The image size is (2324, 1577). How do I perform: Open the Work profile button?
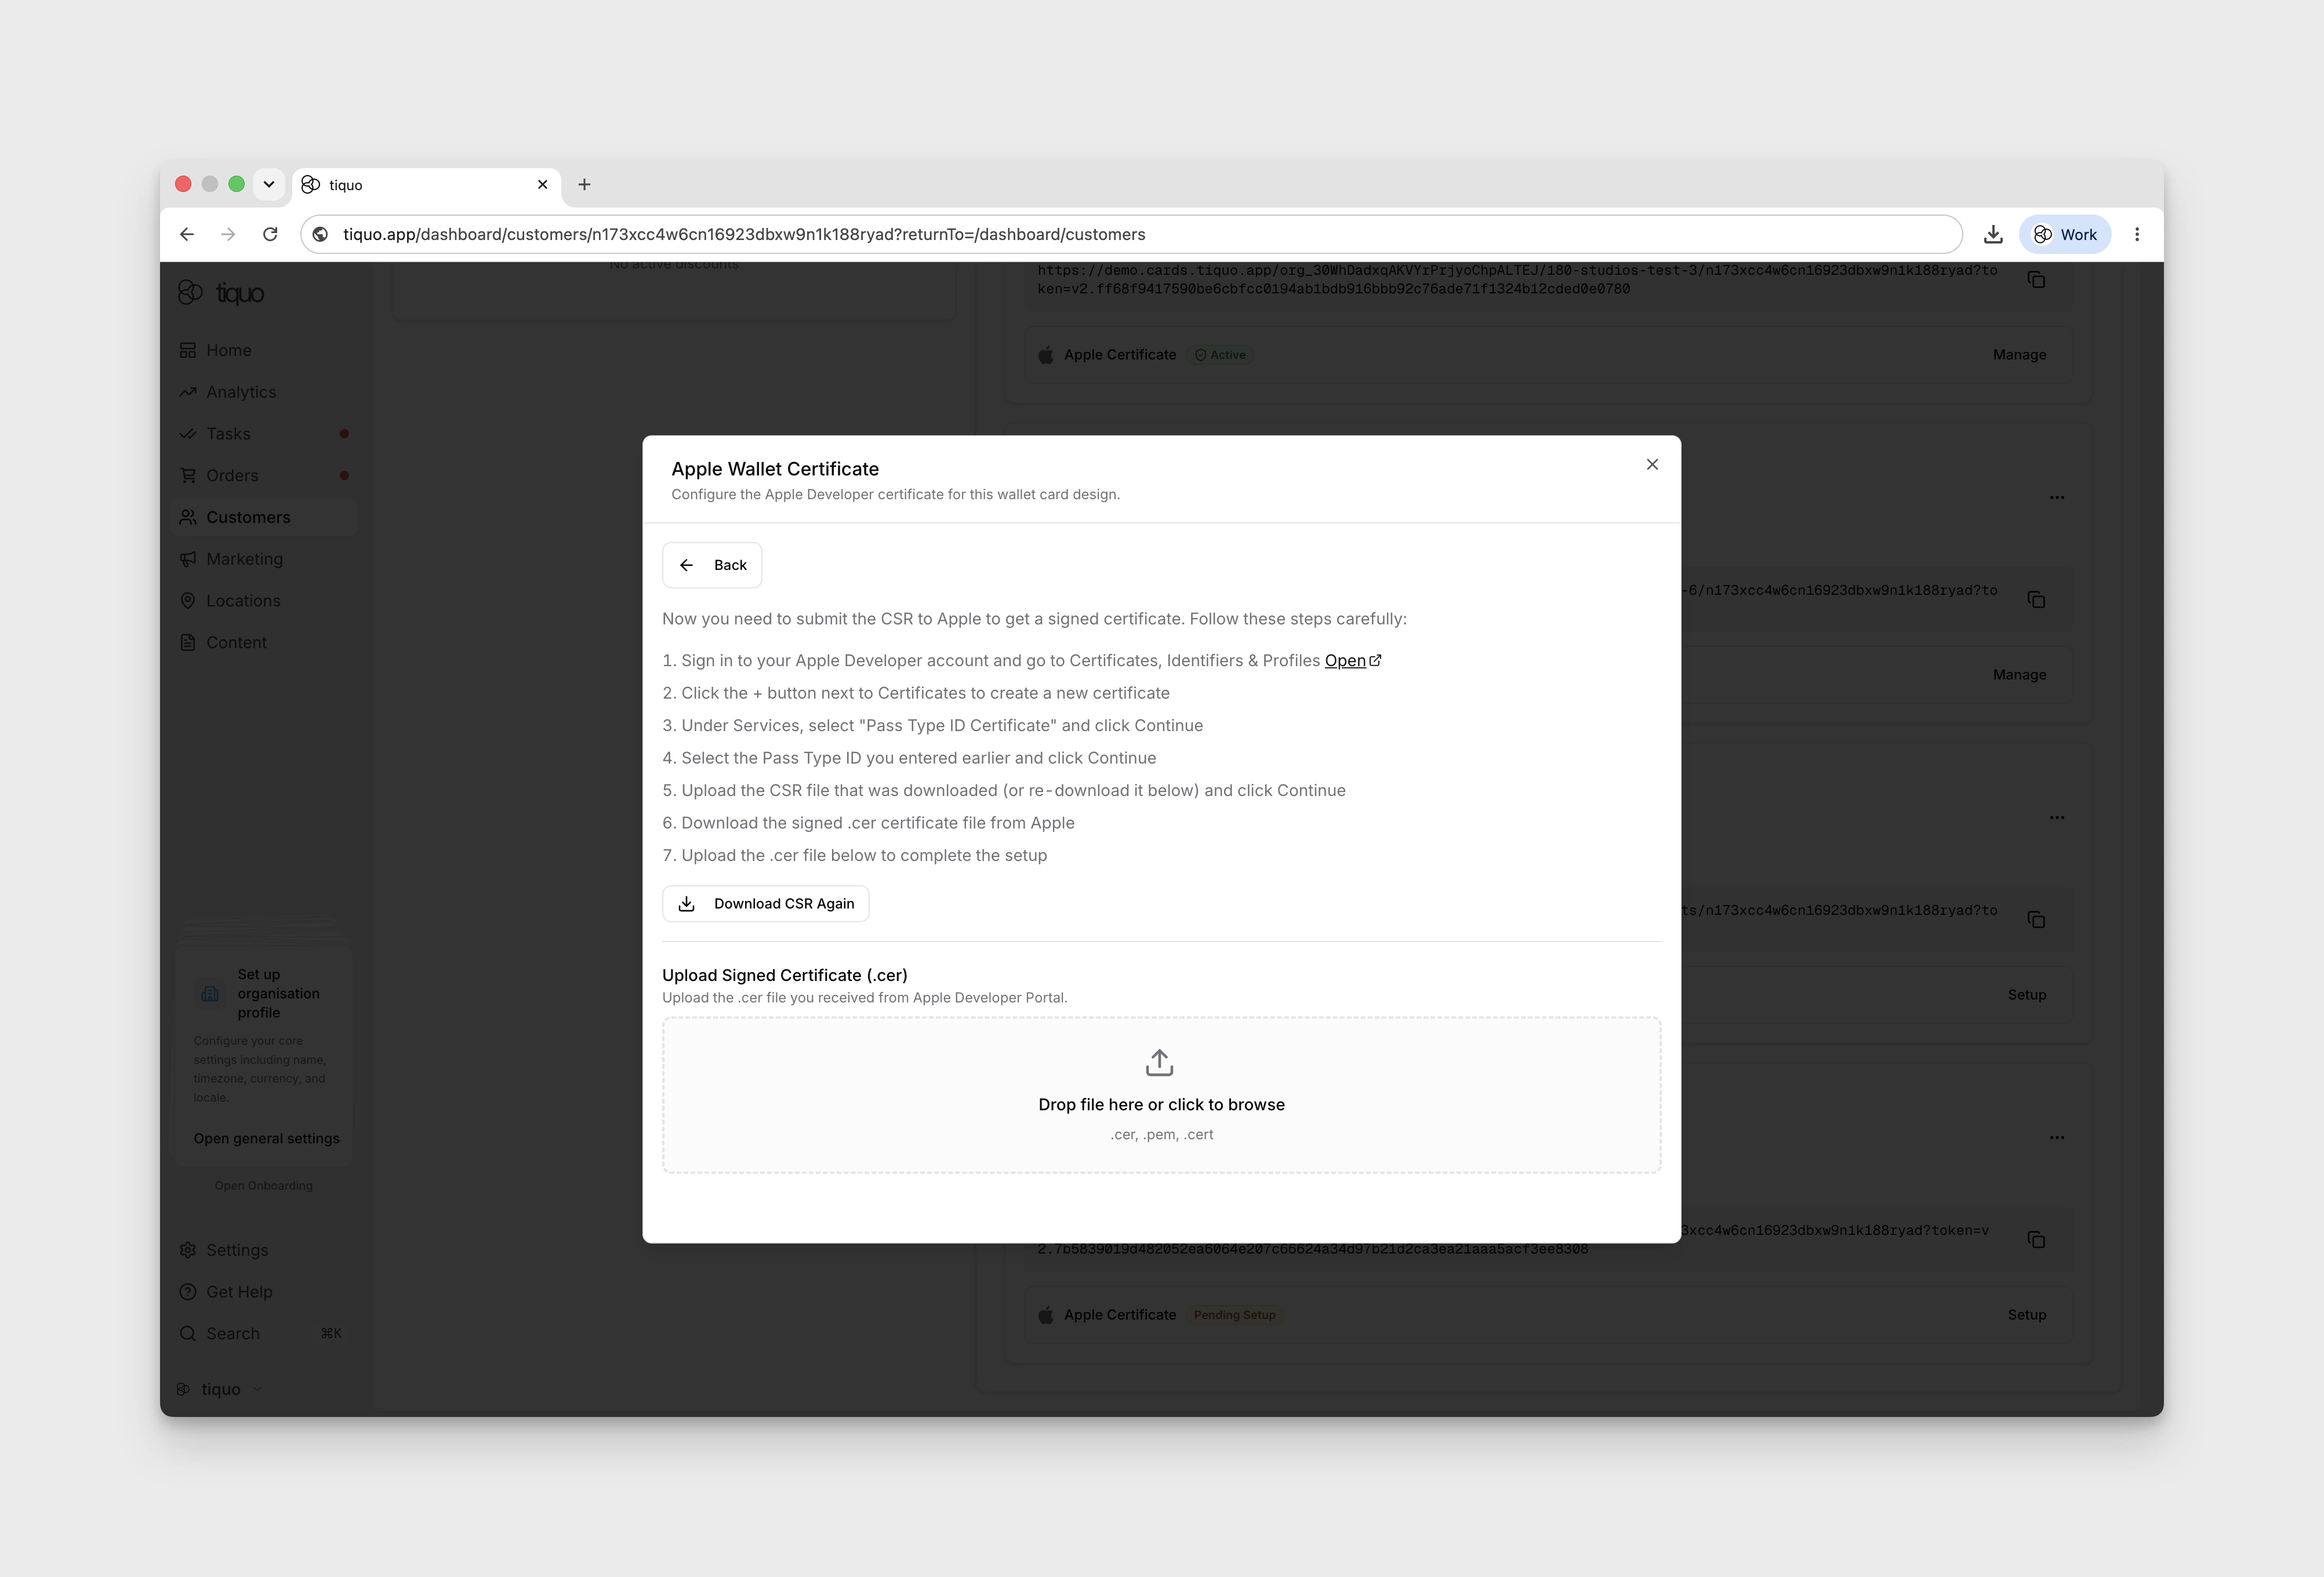click(2064, 234)
